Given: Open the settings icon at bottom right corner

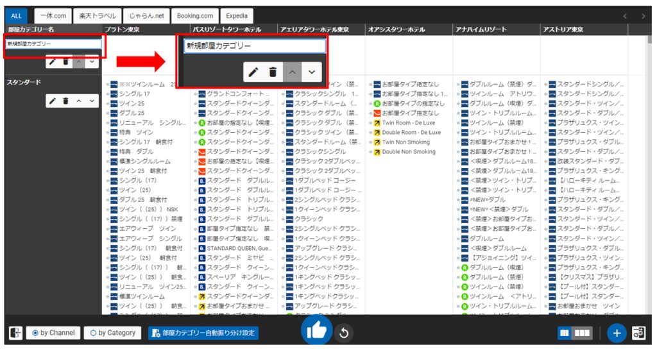Looking at the screenshot, I should pyautogui.click(x=639, y=333).
